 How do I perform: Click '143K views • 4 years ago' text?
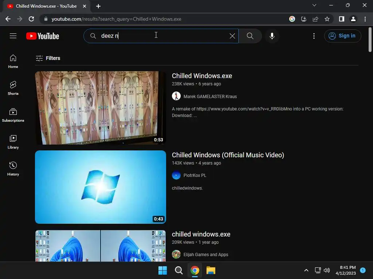coord(196,163)
